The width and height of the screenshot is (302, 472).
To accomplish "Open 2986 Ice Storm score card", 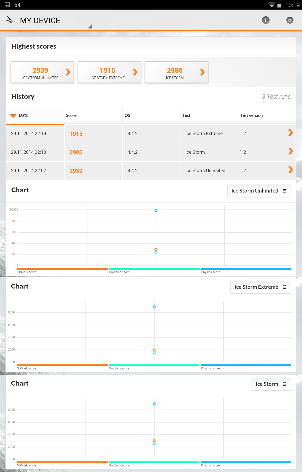I will pyautogui.click(x=177, y=72).
